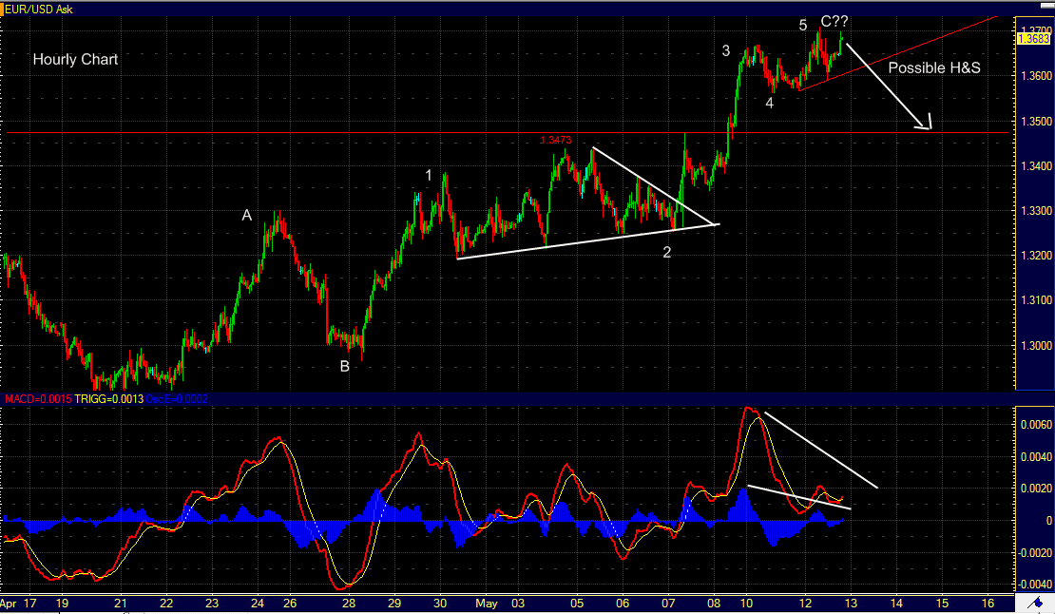Image resolution: width=1055 pixels, height=614 pixels.
Task: Click the red 1.3473 price level label
Action: 555,140
